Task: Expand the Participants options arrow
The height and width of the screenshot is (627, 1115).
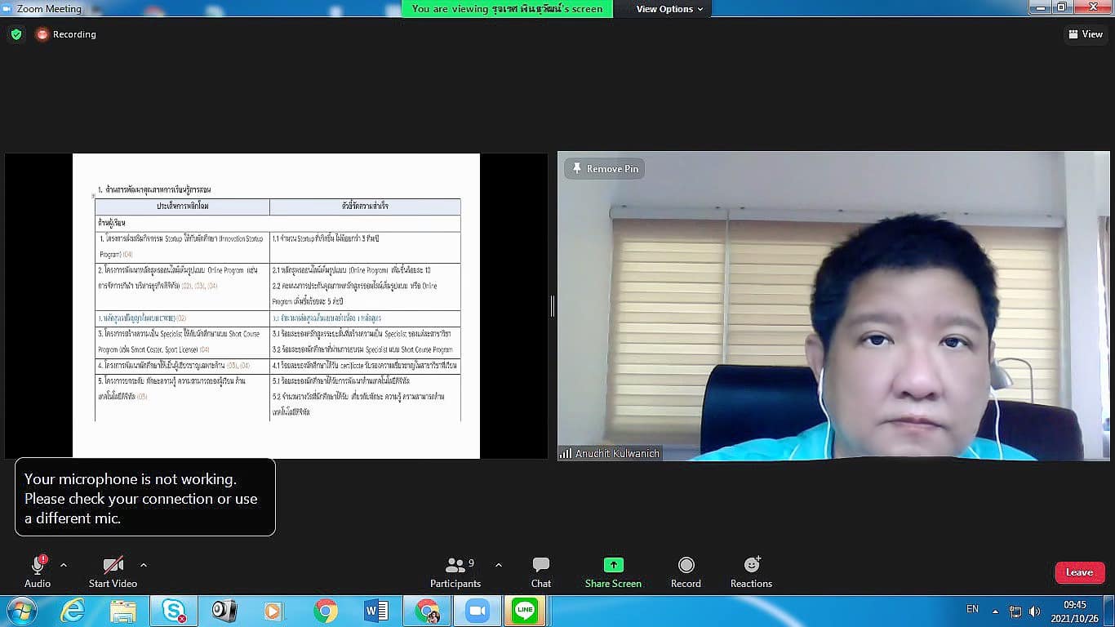Action: pyautogui.click(x=499, y=565)
